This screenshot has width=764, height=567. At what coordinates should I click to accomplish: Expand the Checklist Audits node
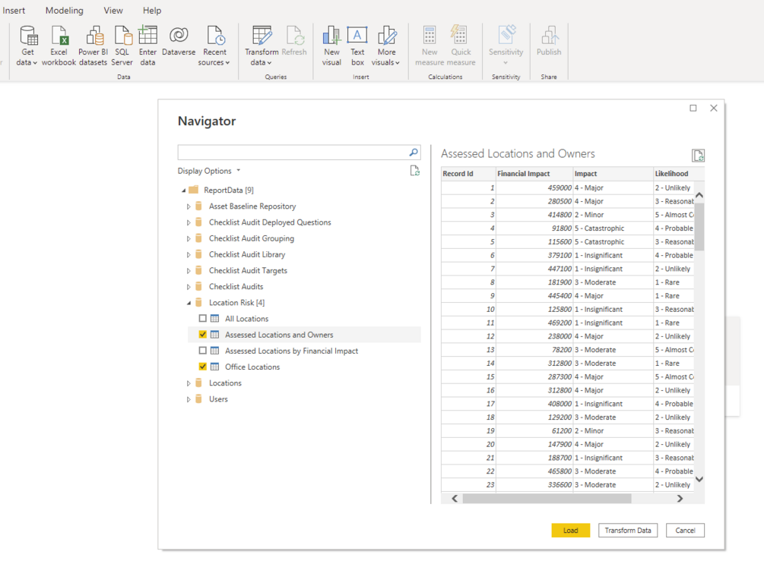[x=189, y=287]
